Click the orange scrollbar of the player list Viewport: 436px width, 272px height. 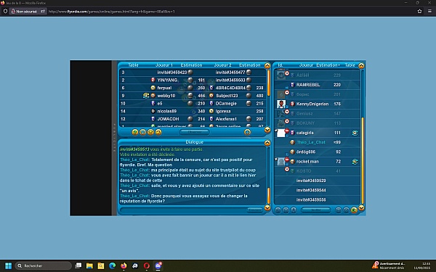tap(363, 161)
